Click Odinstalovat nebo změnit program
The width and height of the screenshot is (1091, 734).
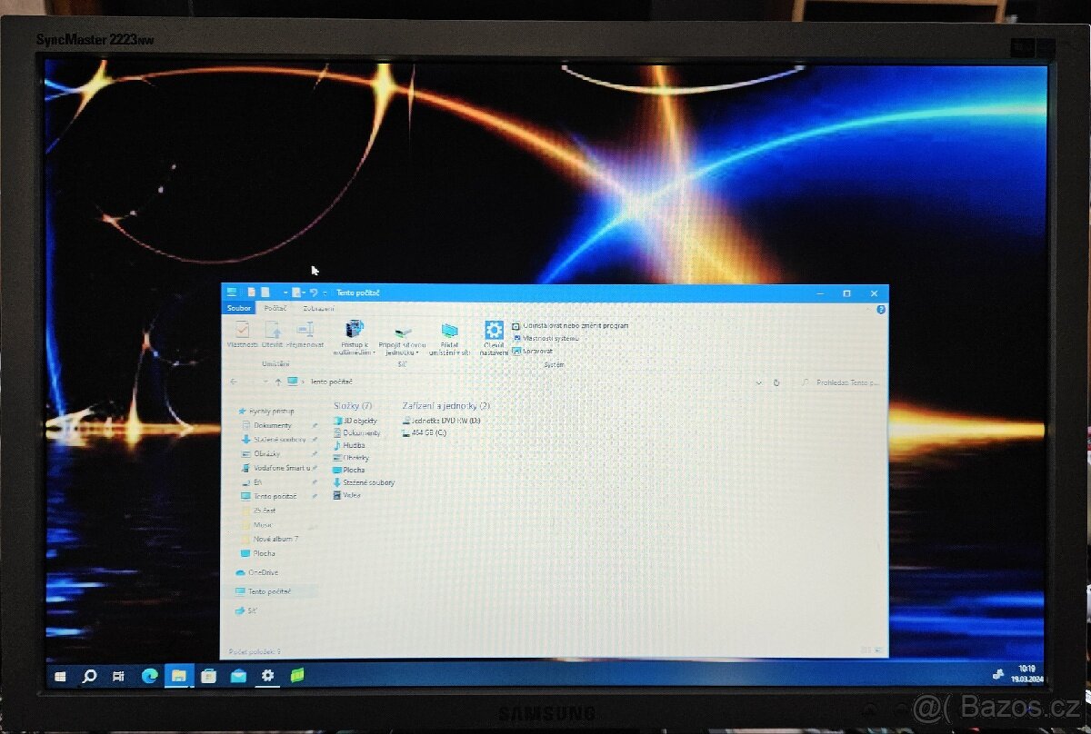575,325
